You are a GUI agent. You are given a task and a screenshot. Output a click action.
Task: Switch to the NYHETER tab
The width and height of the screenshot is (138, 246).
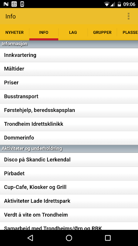(x=15, y=32)
